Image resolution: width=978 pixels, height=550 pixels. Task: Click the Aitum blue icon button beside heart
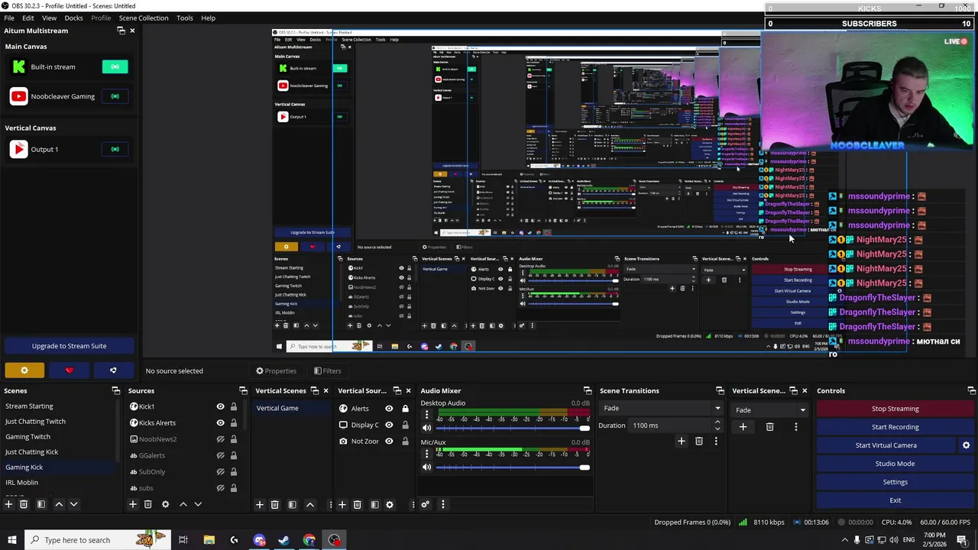pos(113,370)
